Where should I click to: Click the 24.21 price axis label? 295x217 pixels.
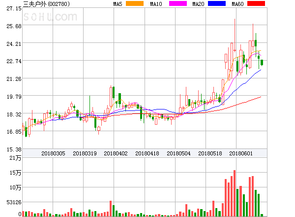click(x=14, y=44)
